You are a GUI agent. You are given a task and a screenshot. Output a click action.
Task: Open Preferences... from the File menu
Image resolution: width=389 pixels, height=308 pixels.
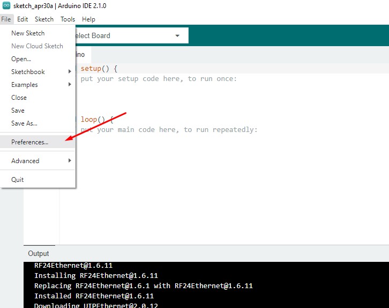click(38, 142)
